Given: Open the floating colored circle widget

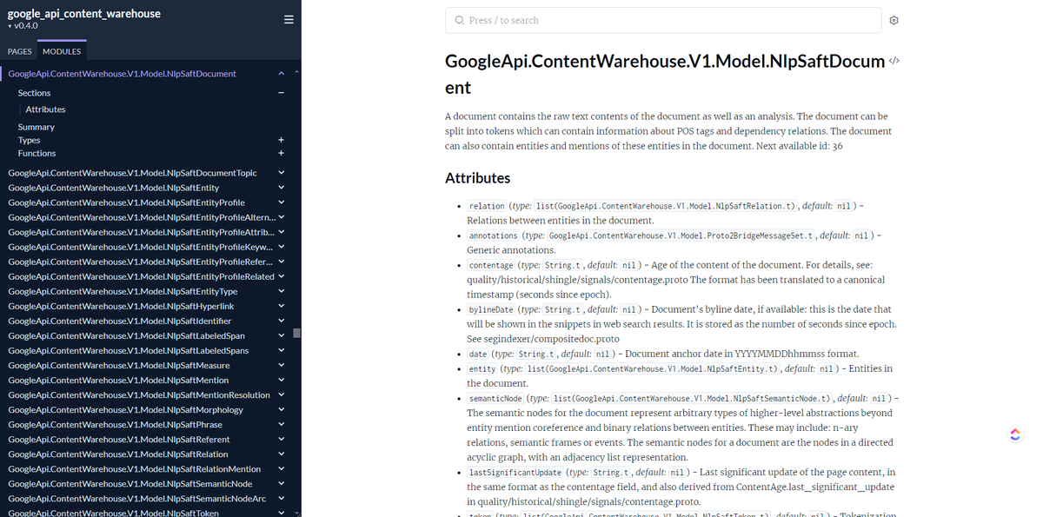Looking at the screenshot, I should pyautogui.click(x=1014, y=434).
